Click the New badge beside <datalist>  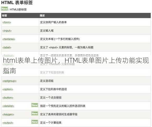(x=35, y=105)
